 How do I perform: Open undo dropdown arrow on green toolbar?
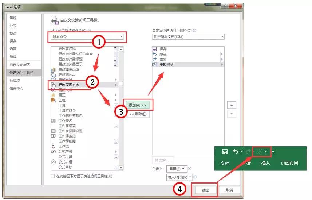241,152
